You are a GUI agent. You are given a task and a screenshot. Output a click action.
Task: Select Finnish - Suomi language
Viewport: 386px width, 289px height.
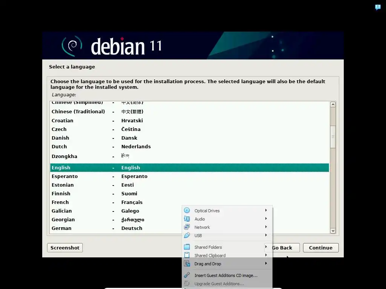[190, 194]
